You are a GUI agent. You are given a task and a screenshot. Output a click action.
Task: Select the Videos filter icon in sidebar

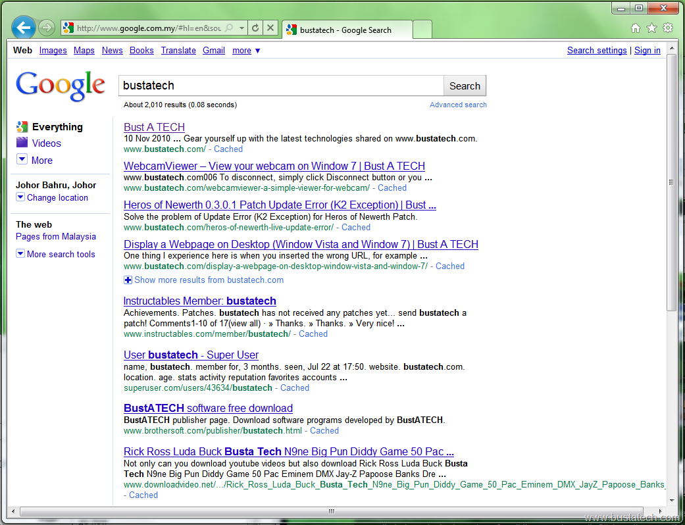pos(22,143)
